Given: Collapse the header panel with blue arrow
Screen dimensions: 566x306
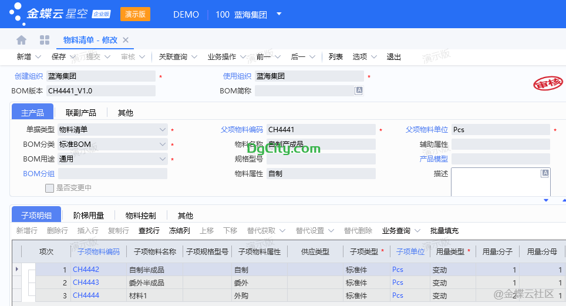Looking at the screenshot, I should 546,200.
